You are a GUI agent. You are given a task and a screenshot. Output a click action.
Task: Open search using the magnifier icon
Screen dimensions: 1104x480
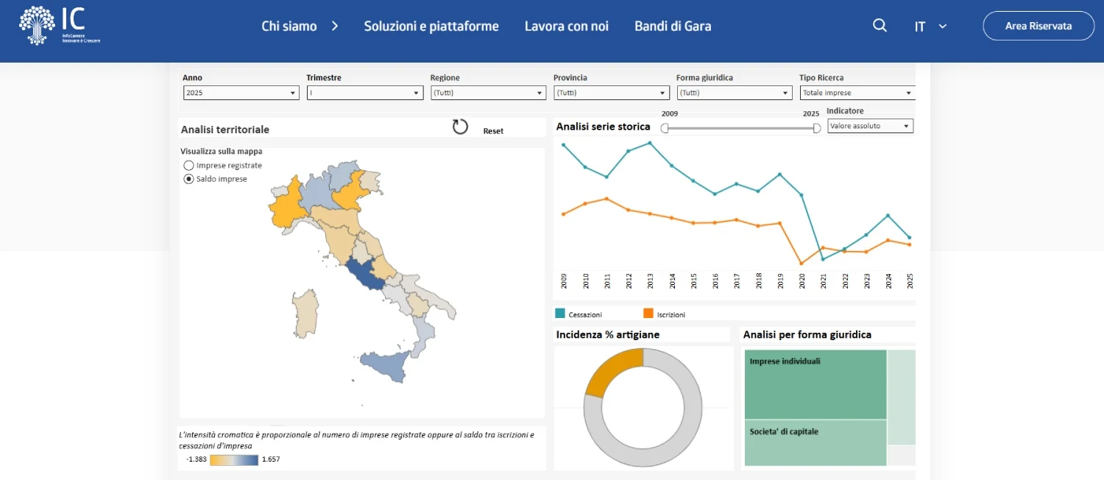pyautogui.click(x=880, y=25)
